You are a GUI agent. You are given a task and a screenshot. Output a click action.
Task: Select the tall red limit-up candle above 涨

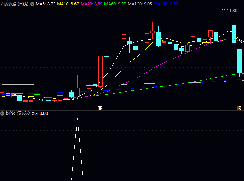[100, 71]
